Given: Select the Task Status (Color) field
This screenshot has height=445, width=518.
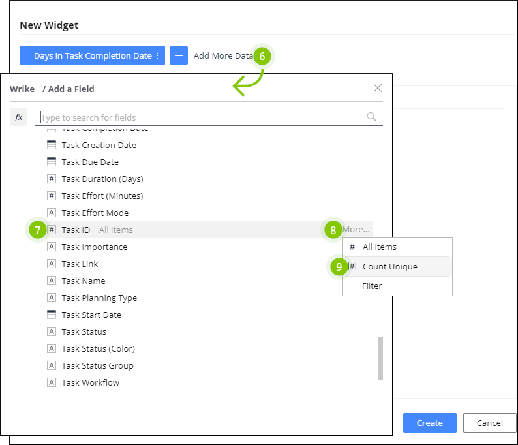Looking at the screenshot, I should [98, 348].
